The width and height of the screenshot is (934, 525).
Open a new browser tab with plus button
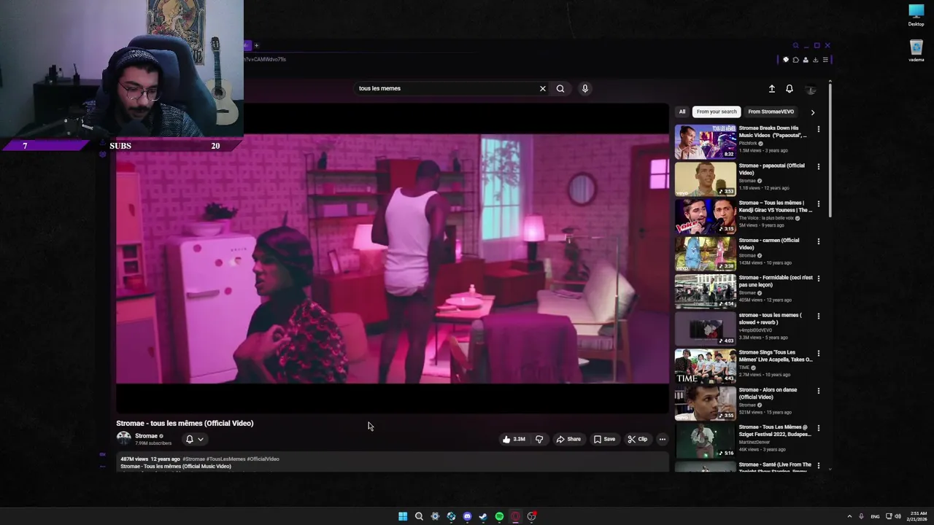click(256, 45)
